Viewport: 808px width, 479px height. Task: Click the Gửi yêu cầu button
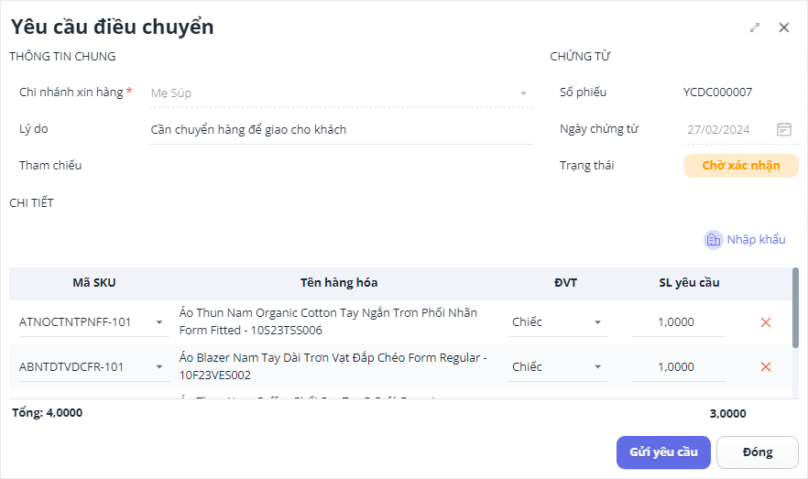(x=663, y=452)
